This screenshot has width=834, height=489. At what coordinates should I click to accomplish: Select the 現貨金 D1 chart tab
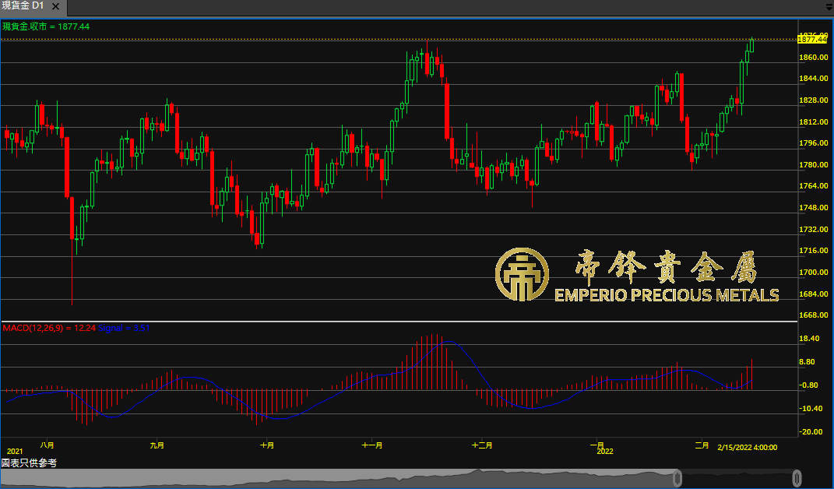pyautogui.click(x=33, y=7)
